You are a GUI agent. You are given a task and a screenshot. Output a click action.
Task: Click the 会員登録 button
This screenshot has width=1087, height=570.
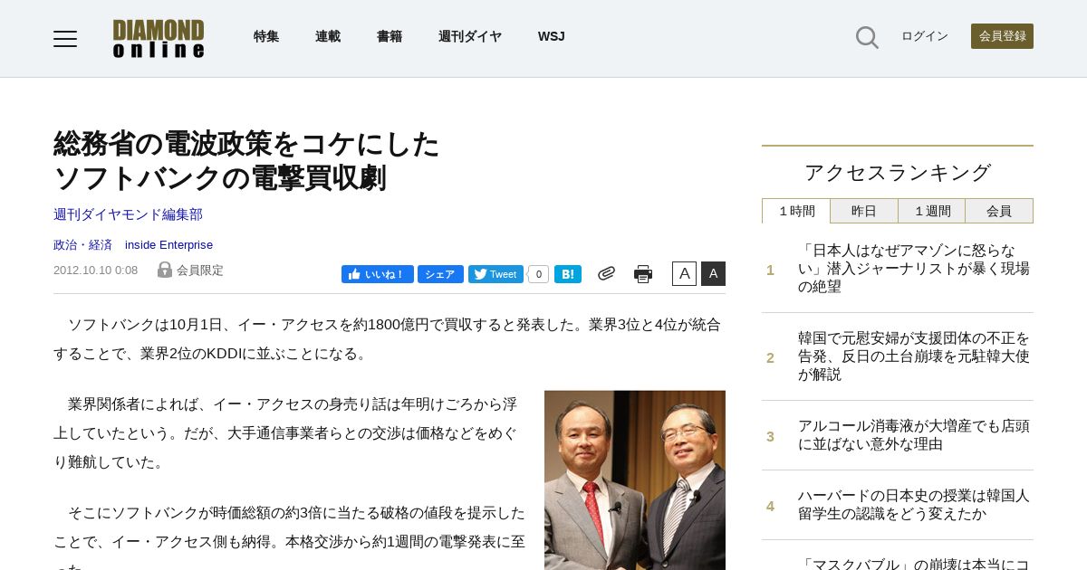pyautogui.click(x=1002, y=36)
